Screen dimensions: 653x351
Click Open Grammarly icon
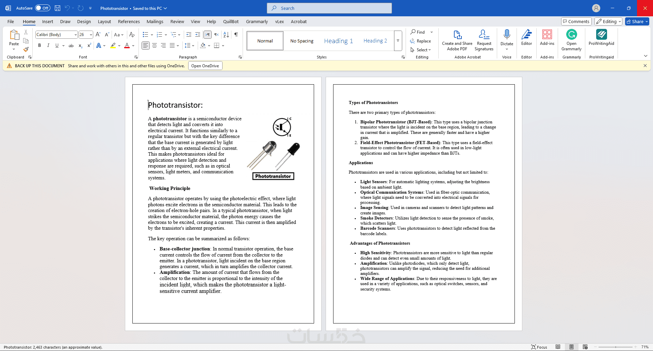click(x=572, y=40)
